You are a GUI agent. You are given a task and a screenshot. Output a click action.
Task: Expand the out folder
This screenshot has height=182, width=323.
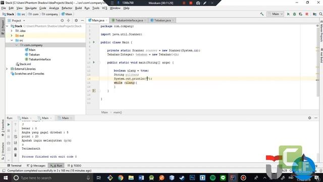coord(12,35)
